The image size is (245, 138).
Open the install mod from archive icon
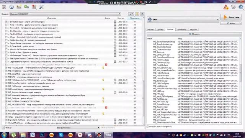[4, 7]
